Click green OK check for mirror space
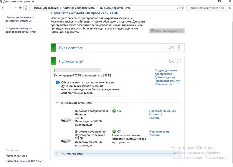The image size is (233, 167). click(114, 132)
